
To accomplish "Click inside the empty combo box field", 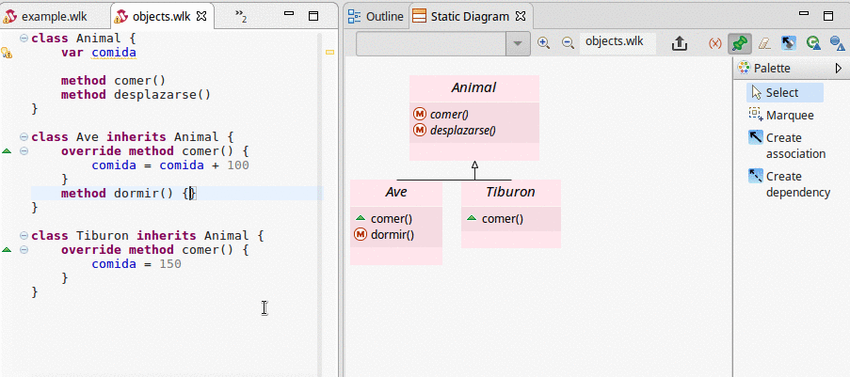I will [x=431, y=44].
